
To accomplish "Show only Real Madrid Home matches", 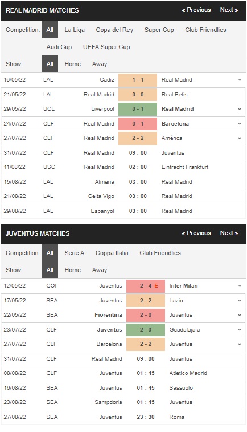I will [x=72, y=64].
